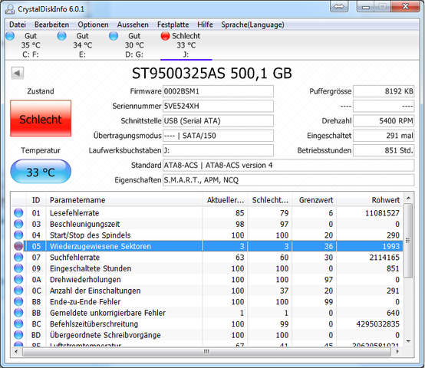Click the Drehzahl value 5400 RPM
The height and width of the screenshot is (368, 425).
point(384,121)
